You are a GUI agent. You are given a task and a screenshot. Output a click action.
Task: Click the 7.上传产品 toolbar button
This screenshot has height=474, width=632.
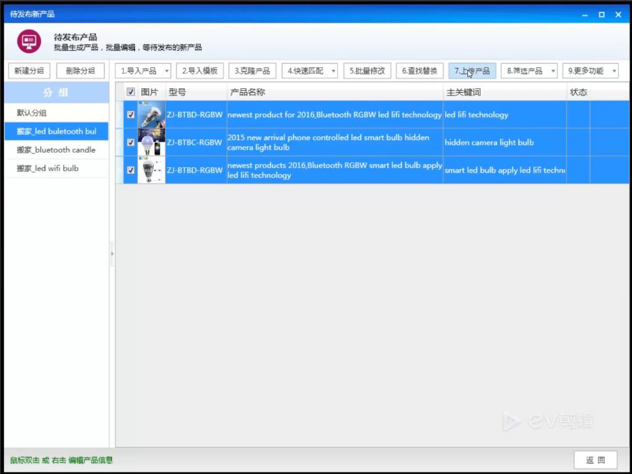coord(472,71)
